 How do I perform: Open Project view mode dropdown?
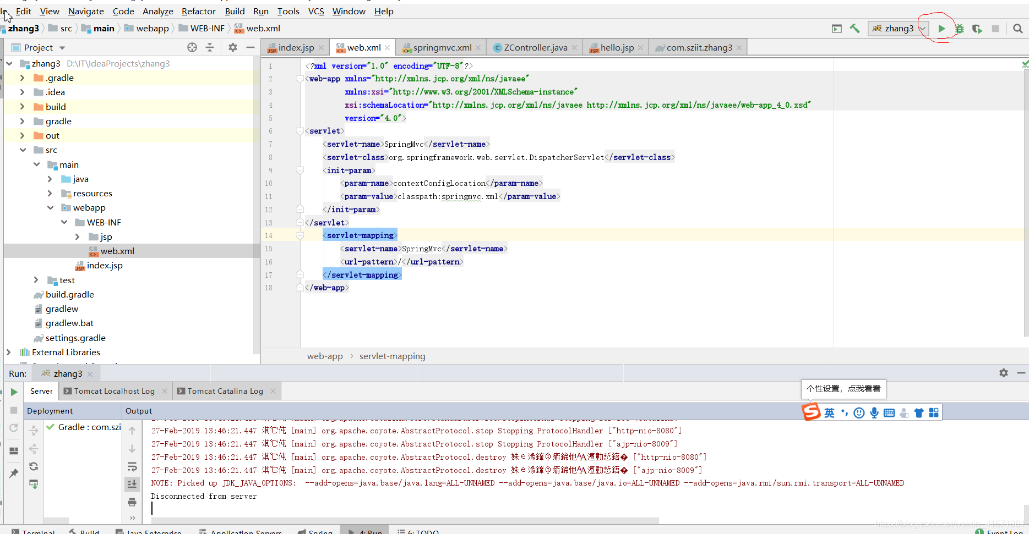[x=62, y=48]
